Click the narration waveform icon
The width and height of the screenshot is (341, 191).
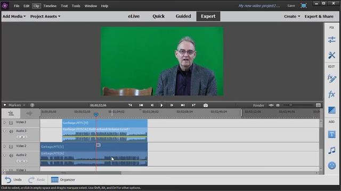(29, 113)
